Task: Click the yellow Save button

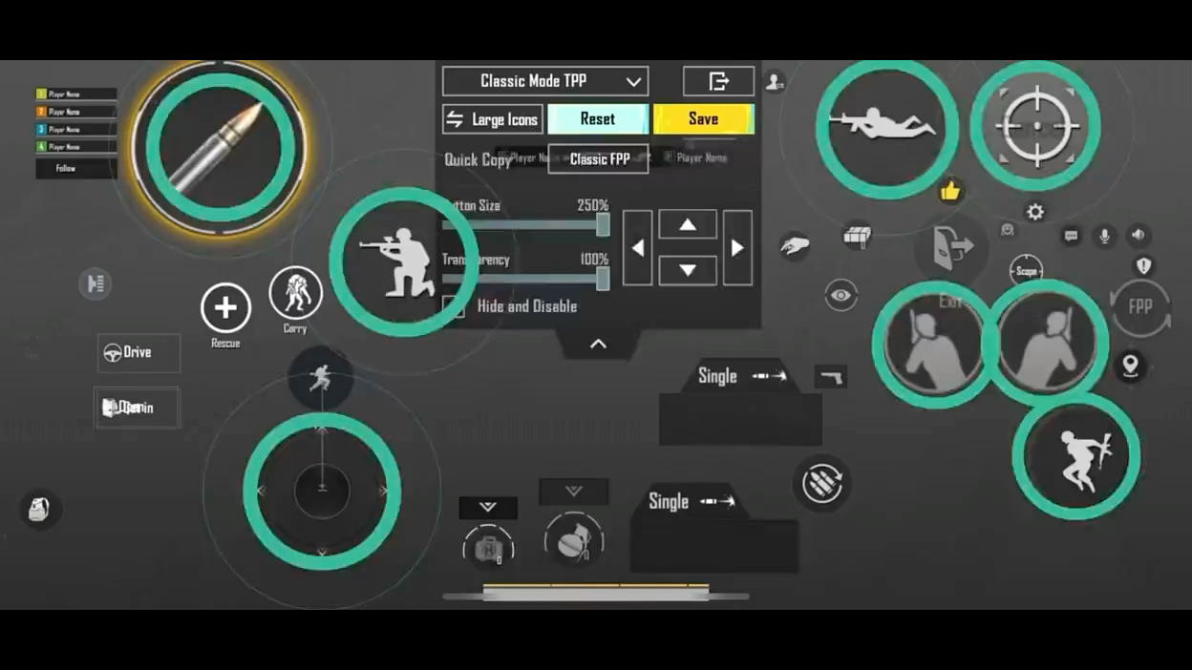Action: [703, 119]
